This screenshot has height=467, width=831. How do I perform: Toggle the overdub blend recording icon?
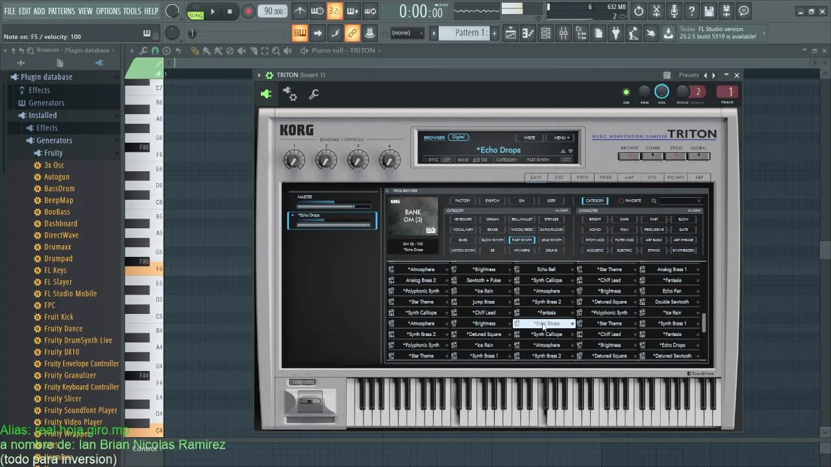353,11
